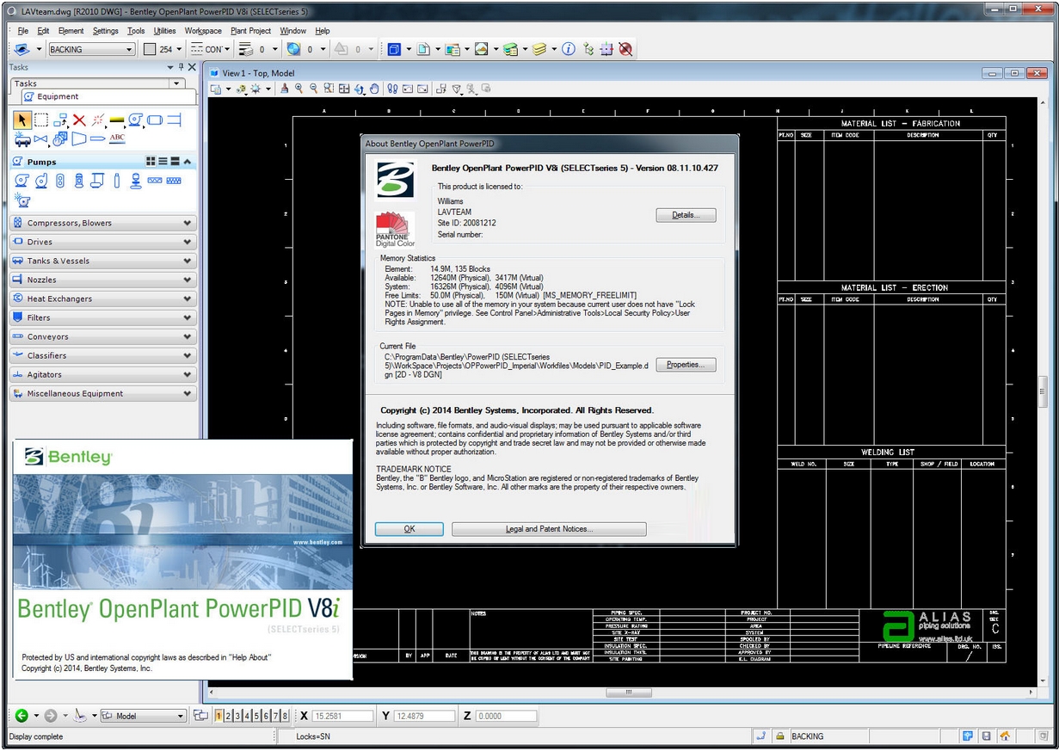This screenshot has height=751, width=1059.
Task: Open the primary tools blue 3D box icon
Action: point(394,49)
